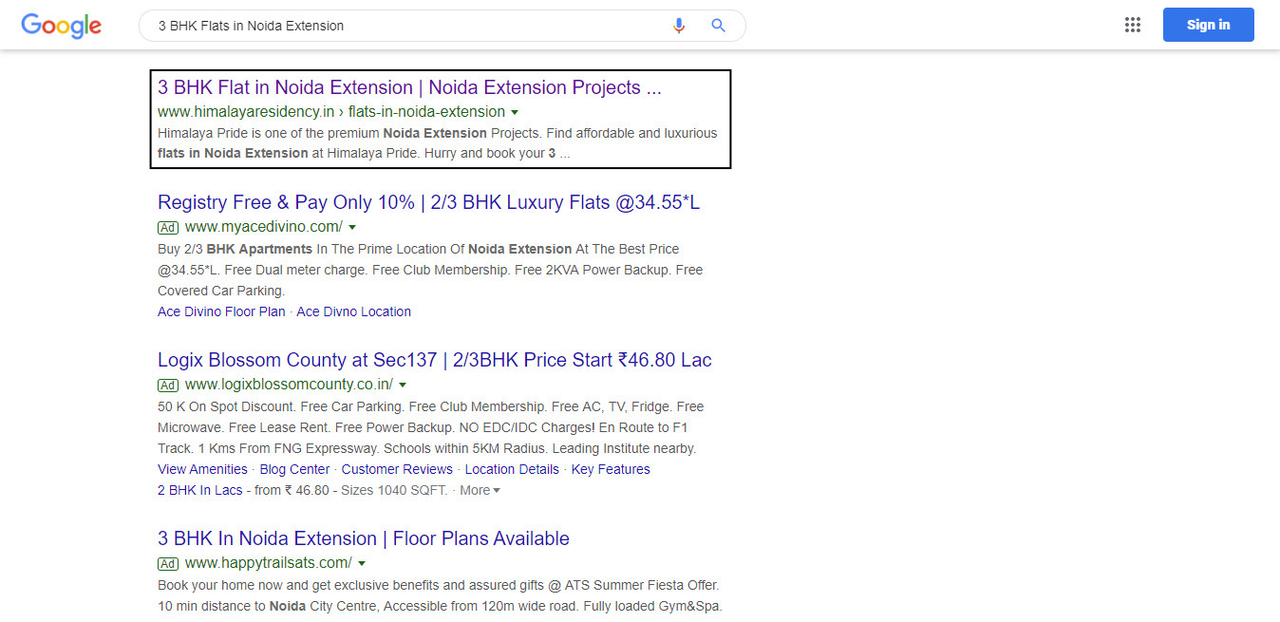Expand the dropdown arrow next to himalayaresidency URL
The image size is (1280, 622).
click(515, 111)
